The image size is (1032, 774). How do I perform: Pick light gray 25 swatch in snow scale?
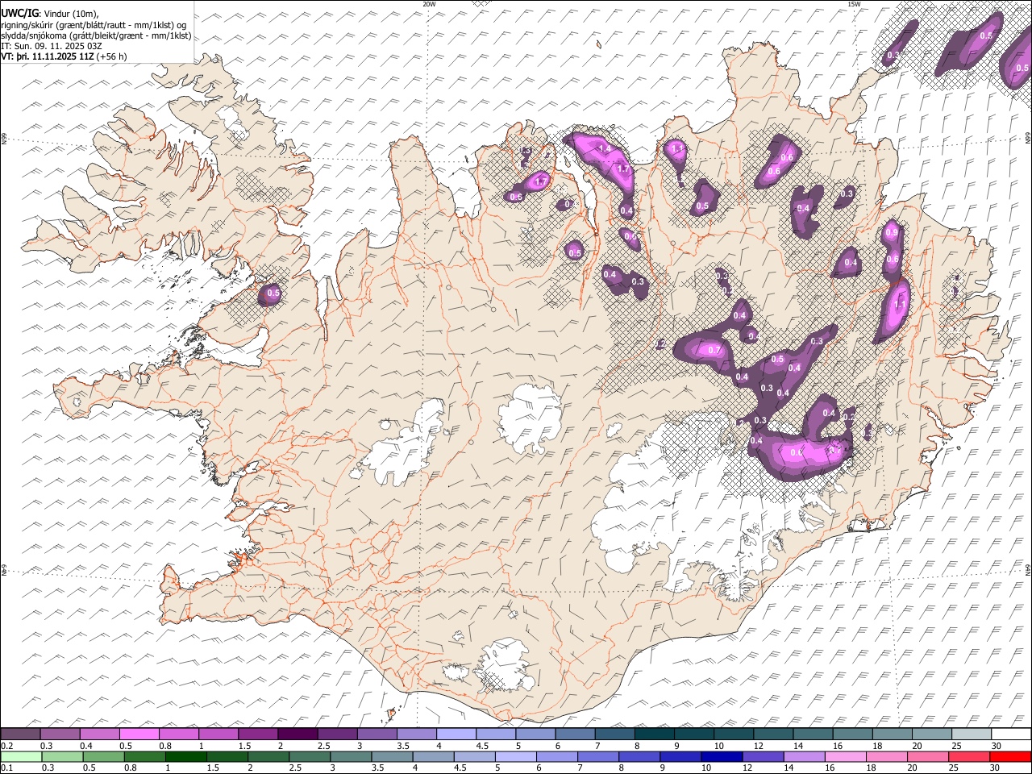click(x=972, y=734)
